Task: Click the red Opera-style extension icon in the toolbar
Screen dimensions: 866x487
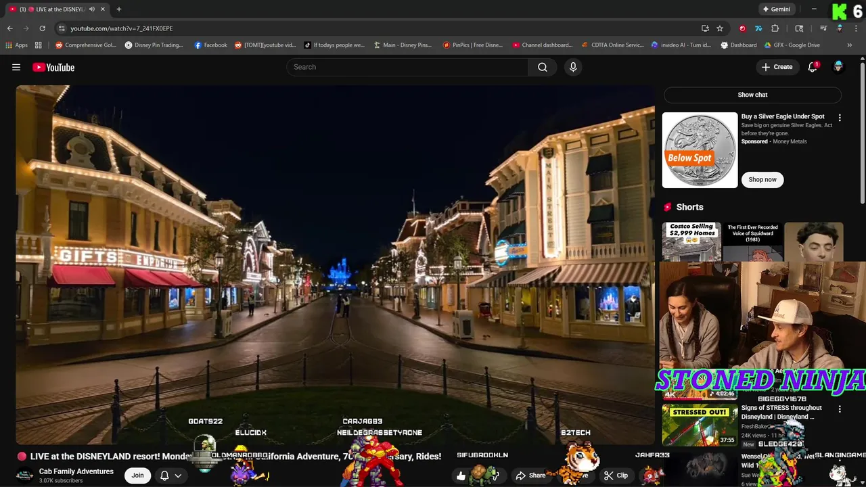Action: [x=743, y=28]
